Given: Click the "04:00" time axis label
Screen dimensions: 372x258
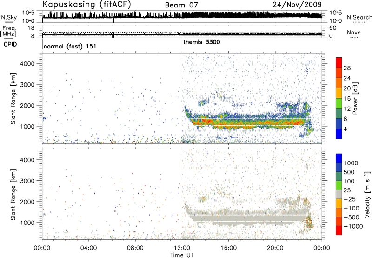Looking at the screenshot, I should pos(89,248).
